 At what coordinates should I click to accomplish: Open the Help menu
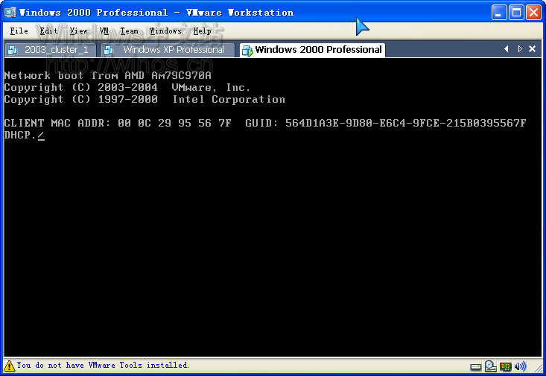[203, 31]
